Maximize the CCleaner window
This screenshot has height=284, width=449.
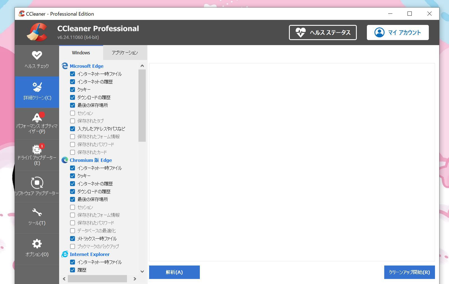pos(409,14)
